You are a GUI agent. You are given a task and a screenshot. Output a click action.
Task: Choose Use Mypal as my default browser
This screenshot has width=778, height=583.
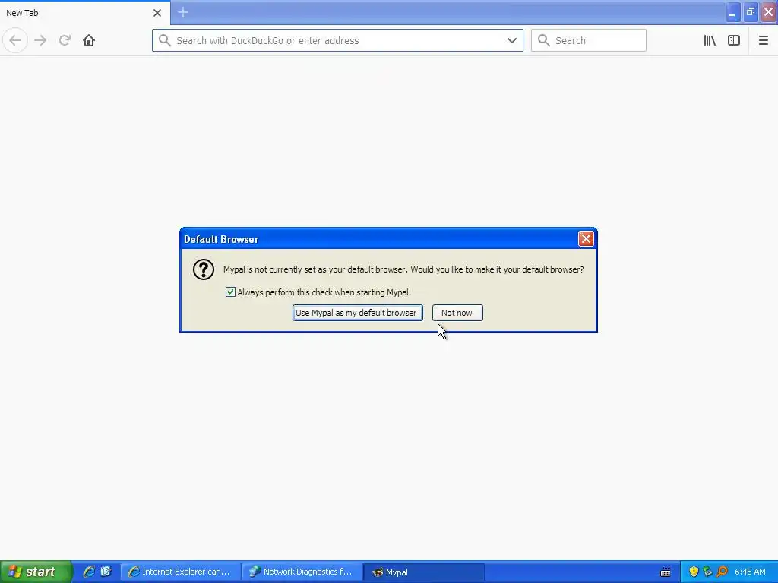[357, 313]
